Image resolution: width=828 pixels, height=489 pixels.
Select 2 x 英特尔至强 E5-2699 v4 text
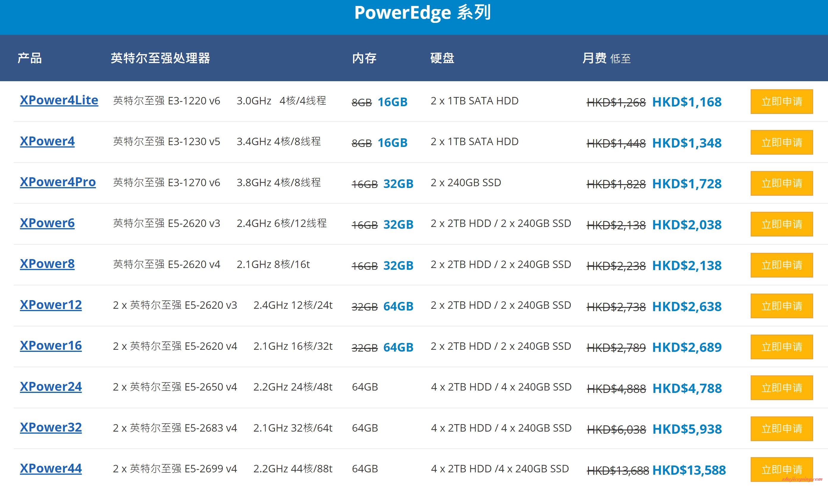pyautogui.click(x=175, y=468)
